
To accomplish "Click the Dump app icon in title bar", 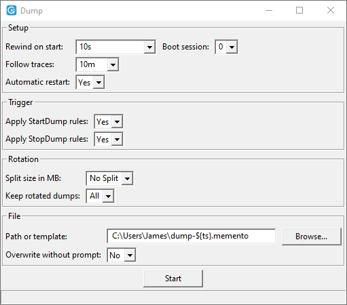I will pyautogui.click(x=12, y=10).
